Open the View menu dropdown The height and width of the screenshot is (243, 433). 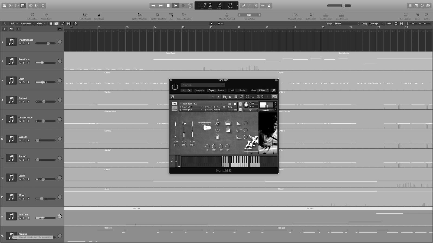(x=41, y=23)
